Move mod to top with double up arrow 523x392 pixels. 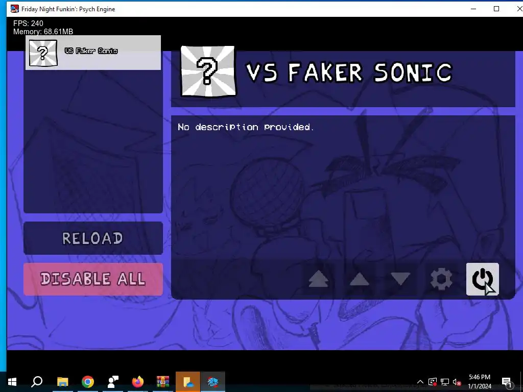318,279
